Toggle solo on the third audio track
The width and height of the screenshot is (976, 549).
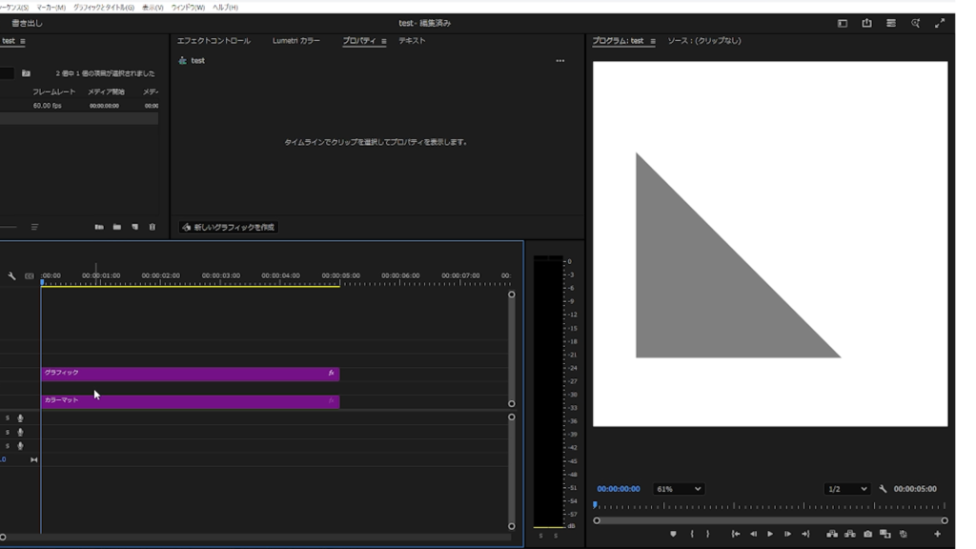point(8,446)
